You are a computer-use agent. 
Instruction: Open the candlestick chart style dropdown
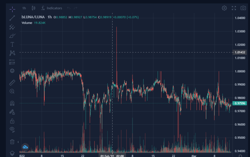34,8
